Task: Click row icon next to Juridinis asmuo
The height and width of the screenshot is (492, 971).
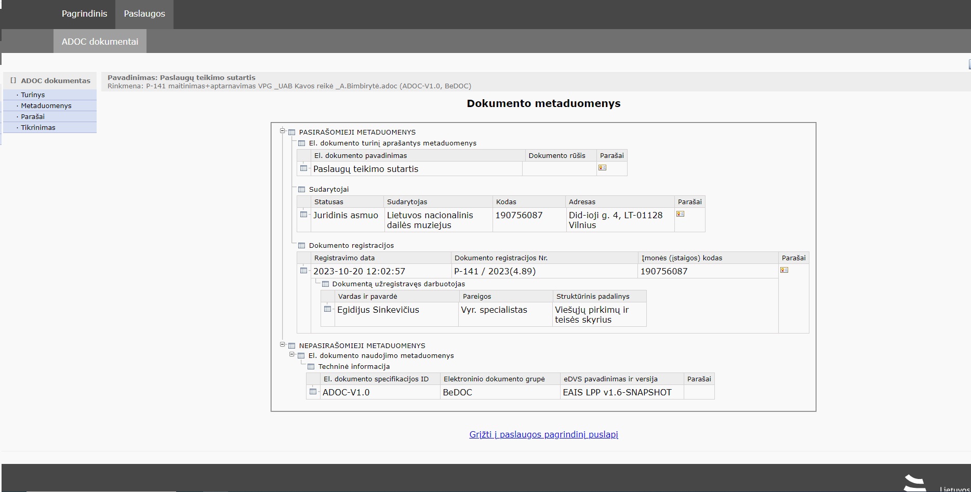Action: pos(303,214)
